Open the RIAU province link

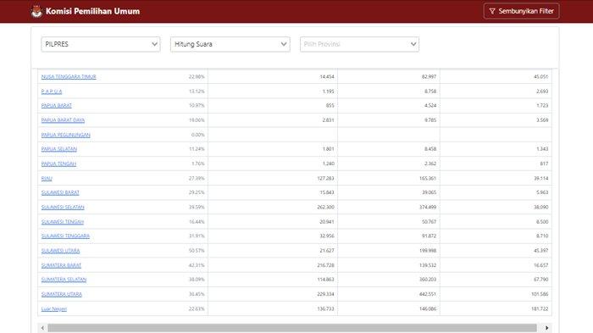point(47,179)
